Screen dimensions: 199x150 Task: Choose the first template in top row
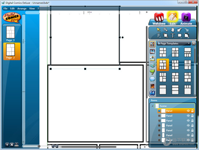point(163,52)
